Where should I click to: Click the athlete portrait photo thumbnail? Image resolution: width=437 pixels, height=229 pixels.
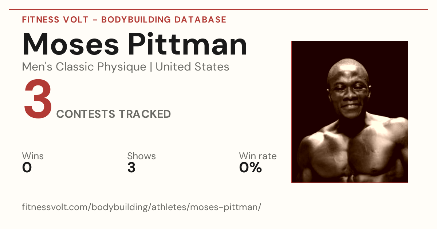350,112
